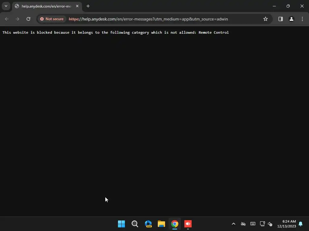Open the touch keyboard tray icon
The image size is (309, 231).
pyautogui.click(x=253, y=224)
